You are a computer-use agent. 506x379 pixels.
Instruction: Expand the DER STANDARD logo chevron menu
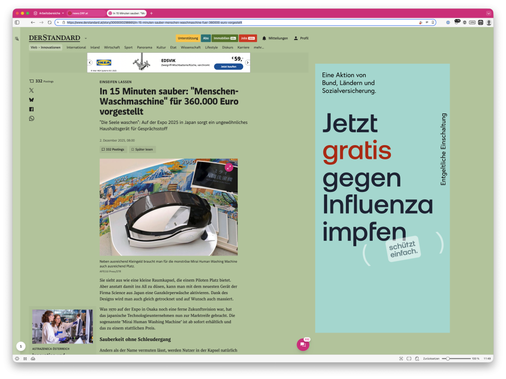point(86,38)
